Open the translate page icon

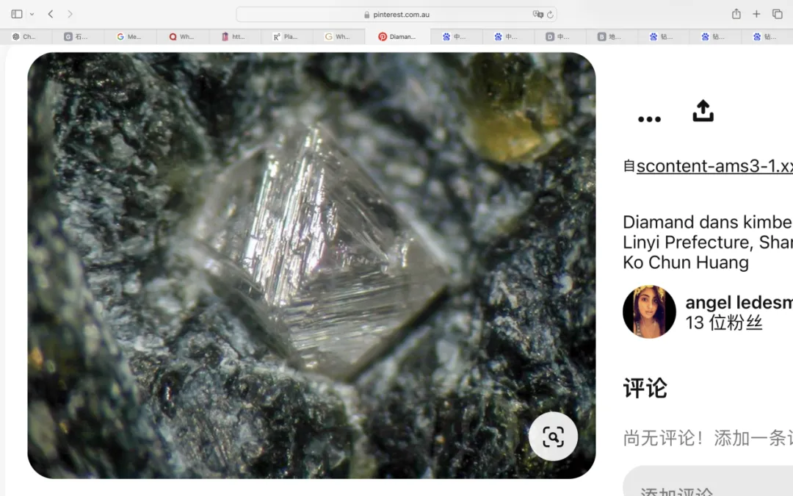click(x=537, y=14)
